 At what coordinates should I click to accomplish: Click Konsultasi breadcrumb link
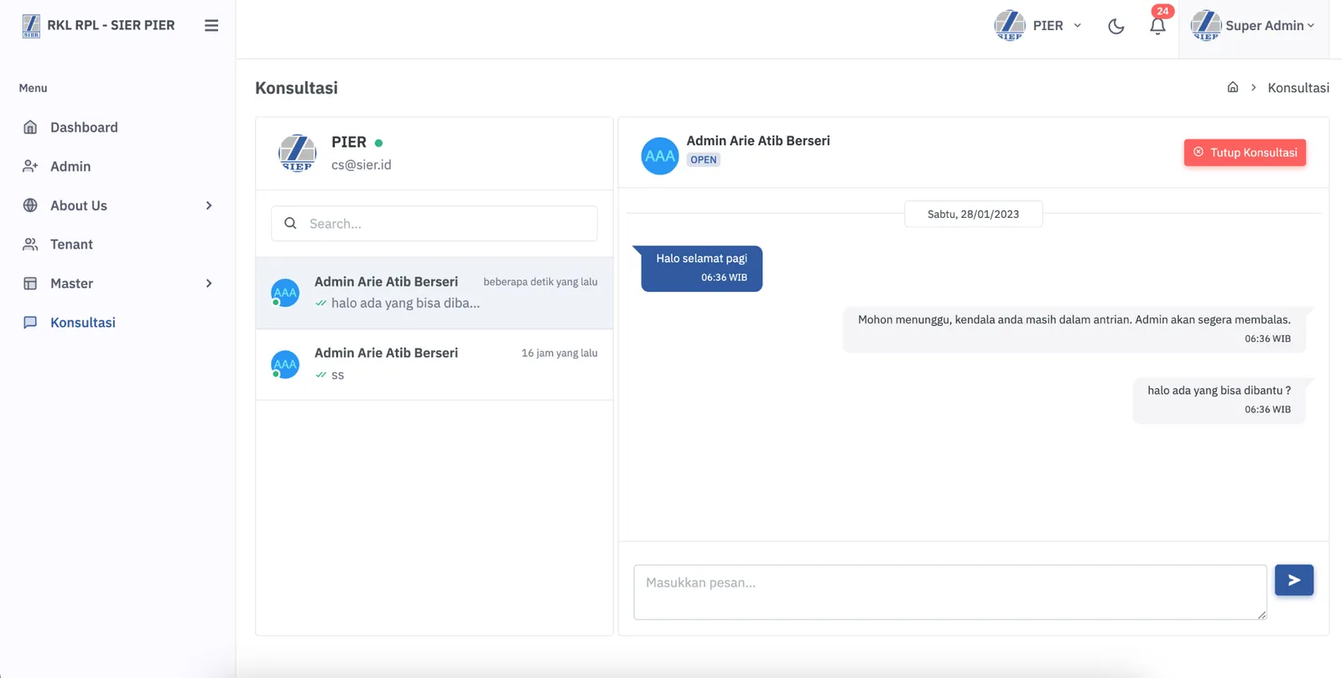click(1298, 88)
